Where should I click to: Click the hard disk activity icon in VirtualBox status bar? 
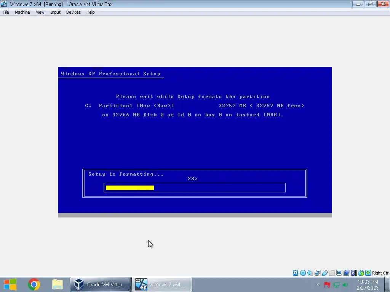(295, 273)
